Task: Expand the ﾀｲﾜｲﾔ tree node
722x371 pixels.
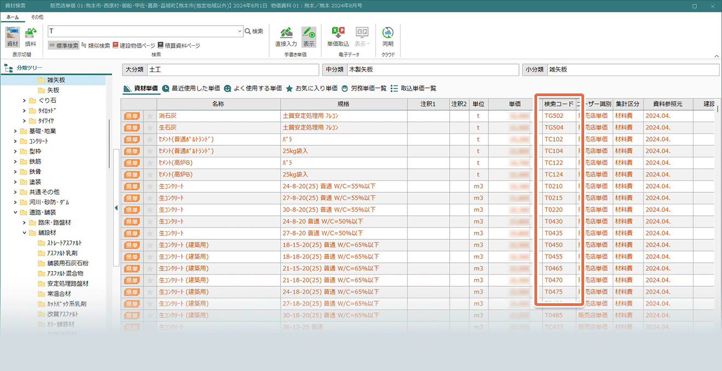Action: pos(24,121)
